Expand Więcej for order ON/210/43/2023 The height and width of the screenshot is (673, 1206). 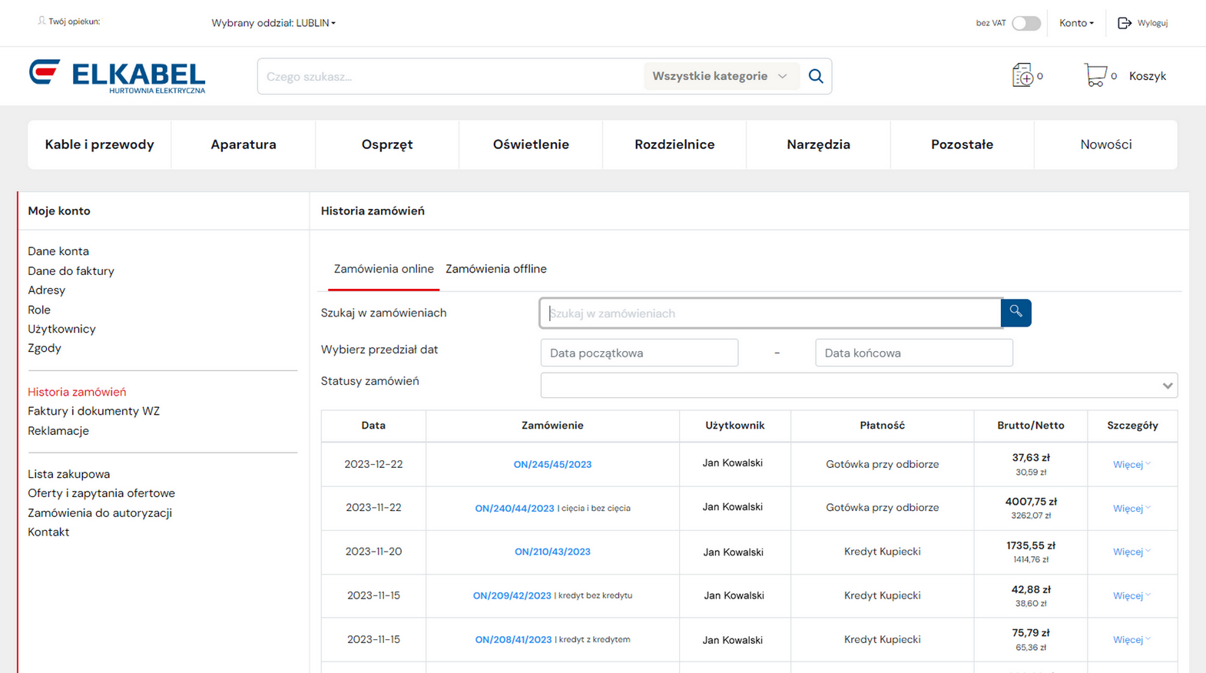click(1131, 552)
